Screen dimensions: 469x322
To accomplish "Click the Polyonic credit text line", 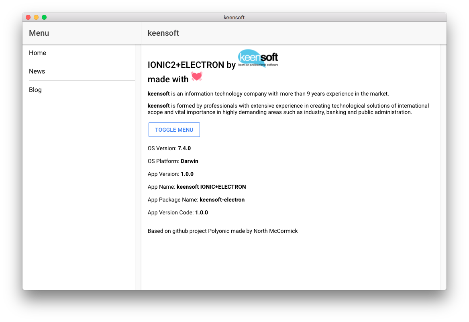I will [x=222, y=231].
